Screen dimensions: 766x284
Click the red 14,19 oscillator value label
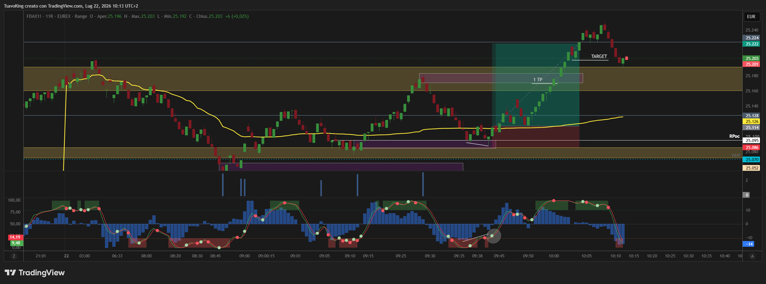point(15,237)
